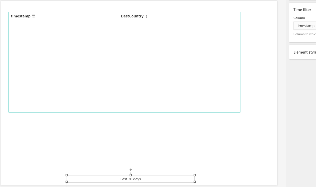Viewport: 316px width, 187px height.
Task: Click the DestCountry column header
Action: (x=132, y=16)
